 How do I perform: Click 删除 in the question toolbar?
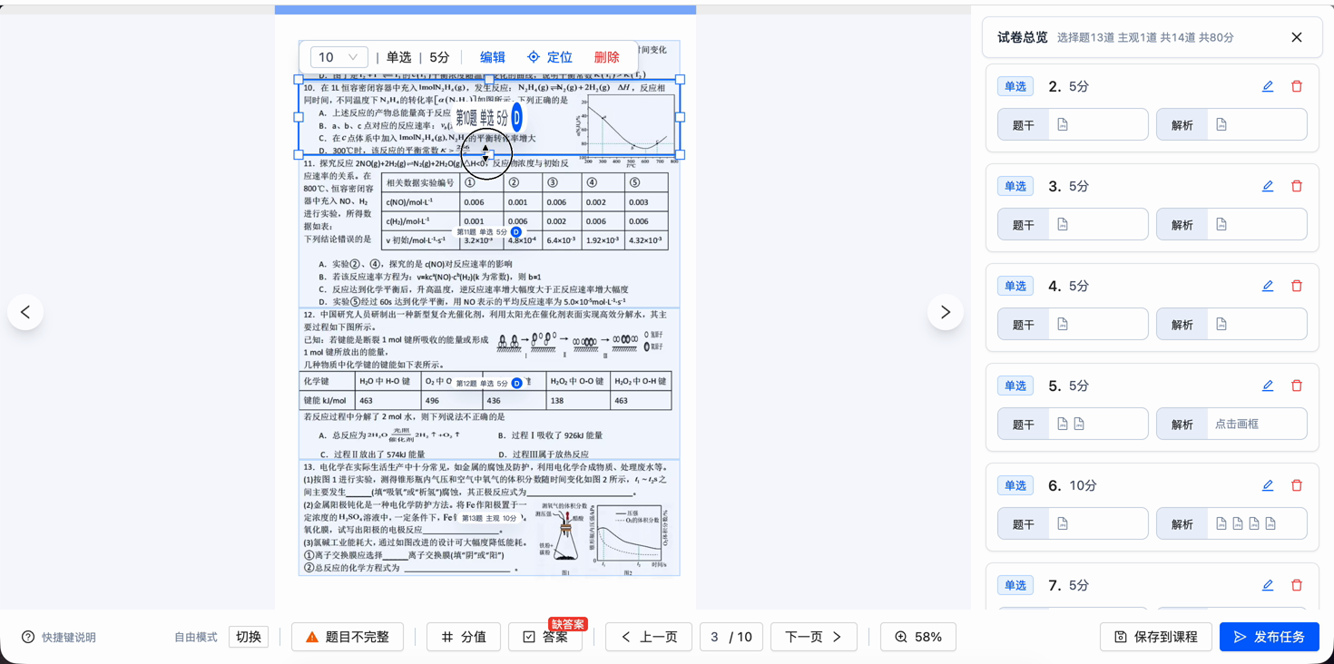(x=606, y=57)
